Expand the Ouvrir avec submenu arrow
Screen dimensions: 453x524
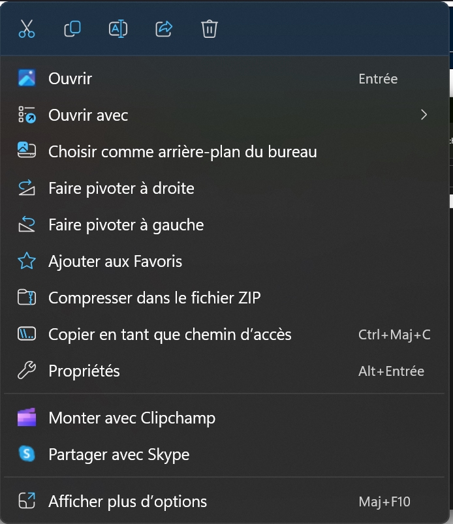coord(424,116)
